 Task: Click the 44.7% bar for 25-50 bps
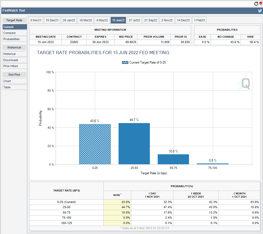pyautogui.click(x=134, y=144)
